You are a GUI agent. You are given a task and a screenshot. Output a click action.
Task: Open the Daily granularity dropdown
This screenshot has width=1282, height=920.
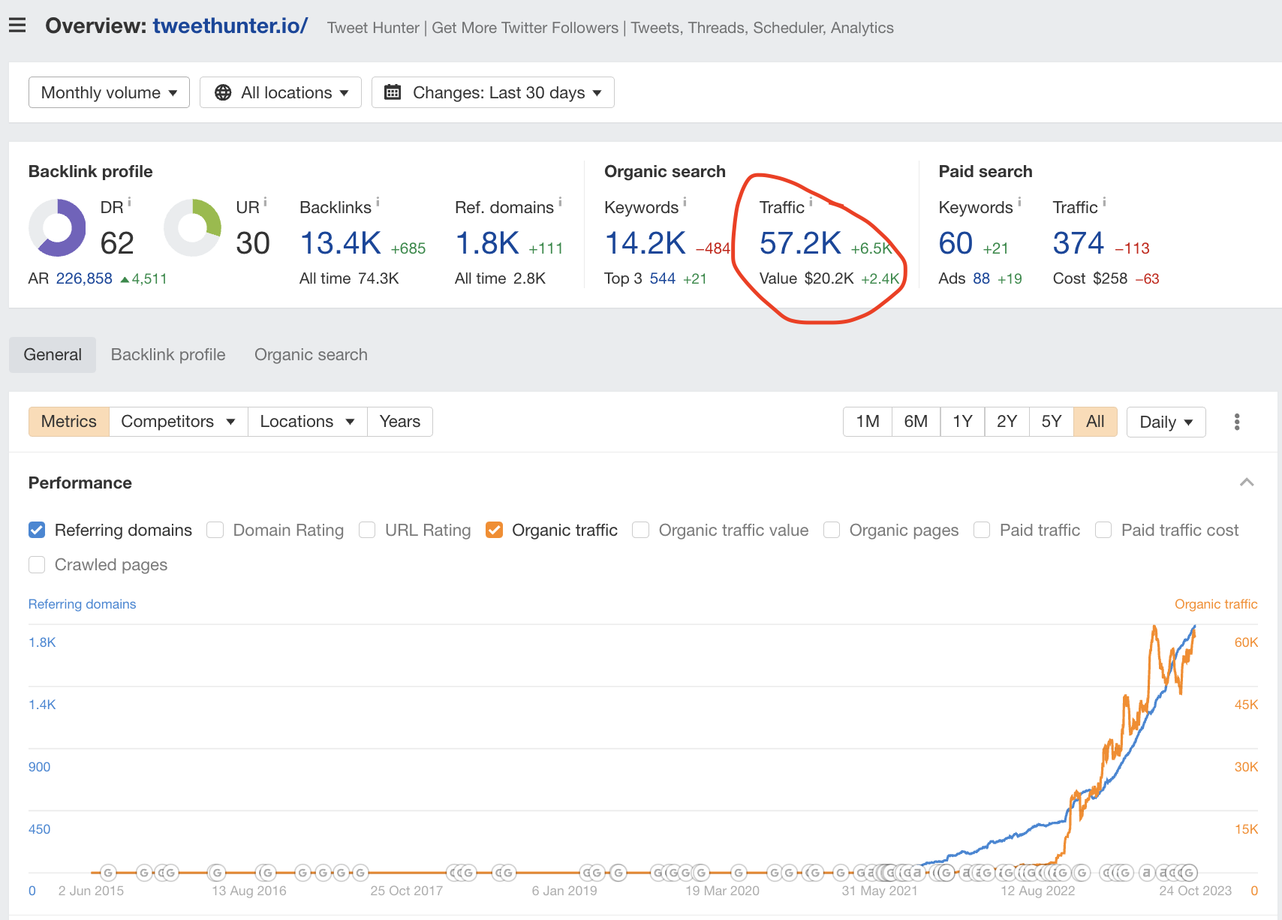(x=1166, y=422)
